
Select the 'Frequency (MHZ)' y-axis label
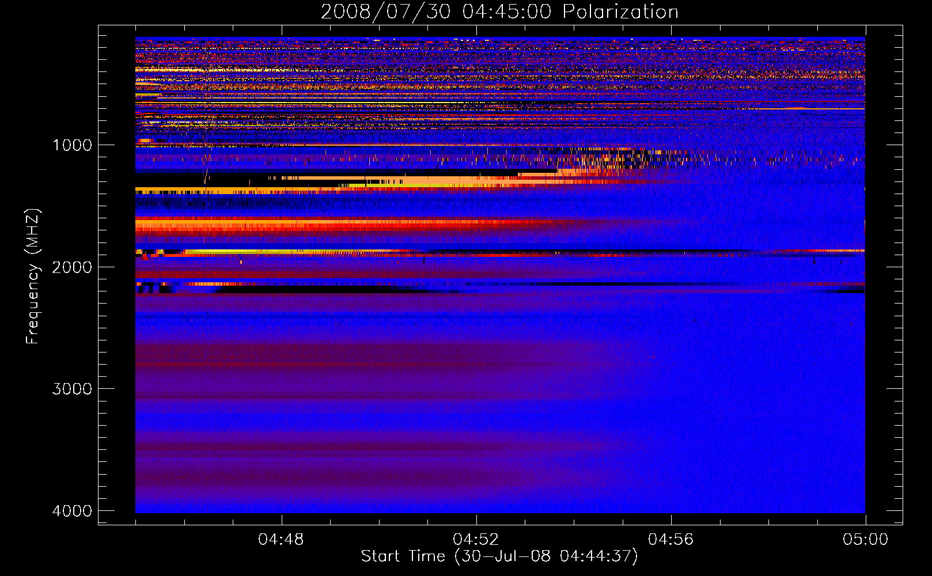[x=33, y=276]
